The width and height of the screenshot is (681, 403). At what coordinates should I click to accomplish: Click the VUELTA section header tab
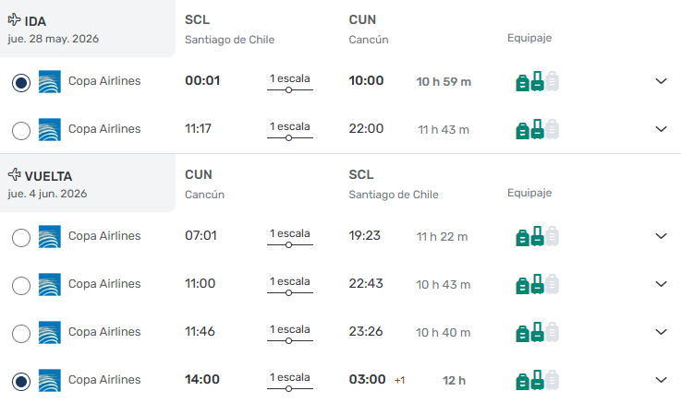click(x=88, y=184)
